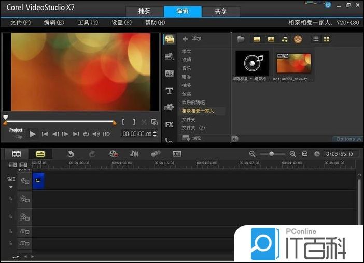364x263 pixels.
Task: Click the timeline zoom slider
Action: (271, 154)
